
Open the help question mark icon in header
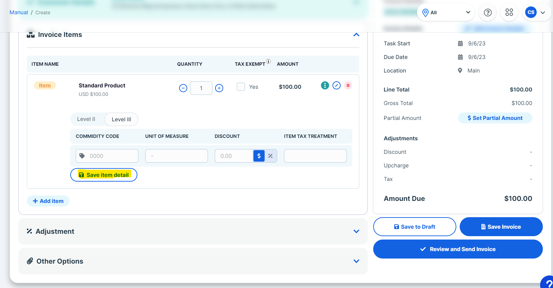[x=488, y=13]
